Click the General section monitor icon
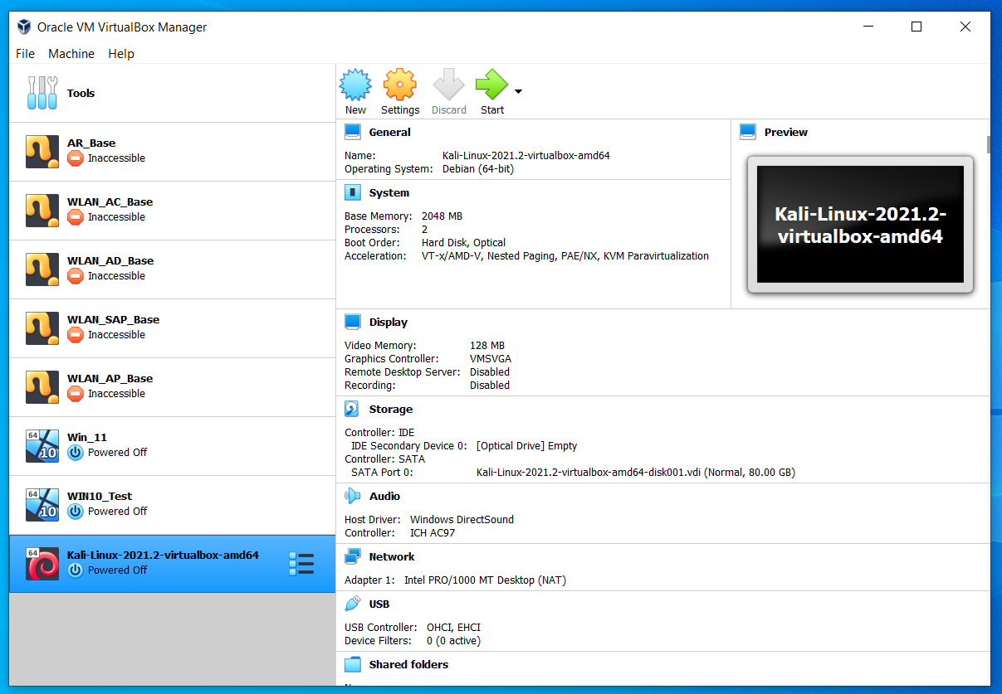Screen dimensions: 1002x694 [x=353, y=132]
